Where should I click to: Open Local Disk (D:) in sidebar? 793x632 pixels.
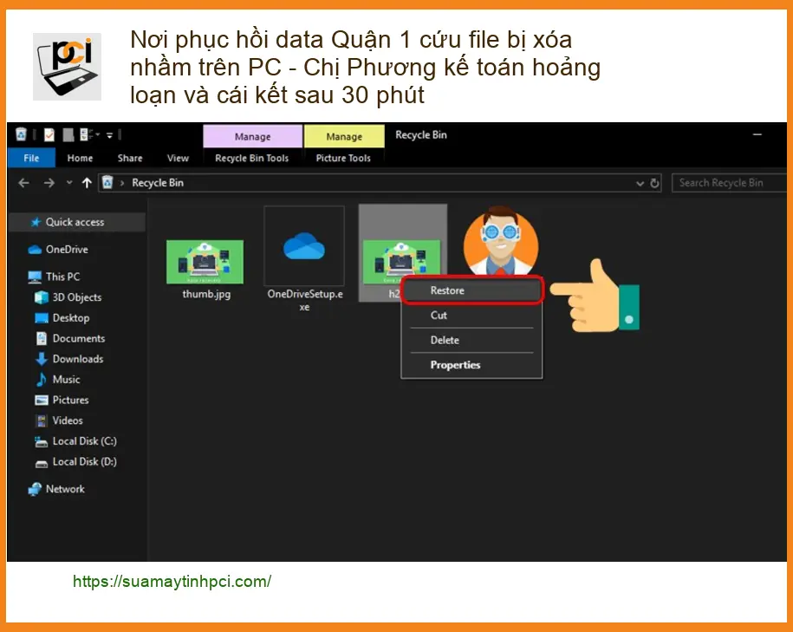(84, 461)
